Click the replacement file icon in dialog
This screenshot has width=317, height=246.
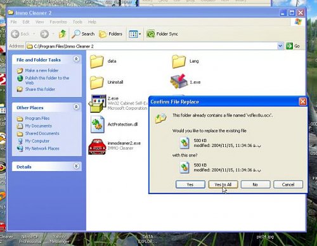(184, 167)
